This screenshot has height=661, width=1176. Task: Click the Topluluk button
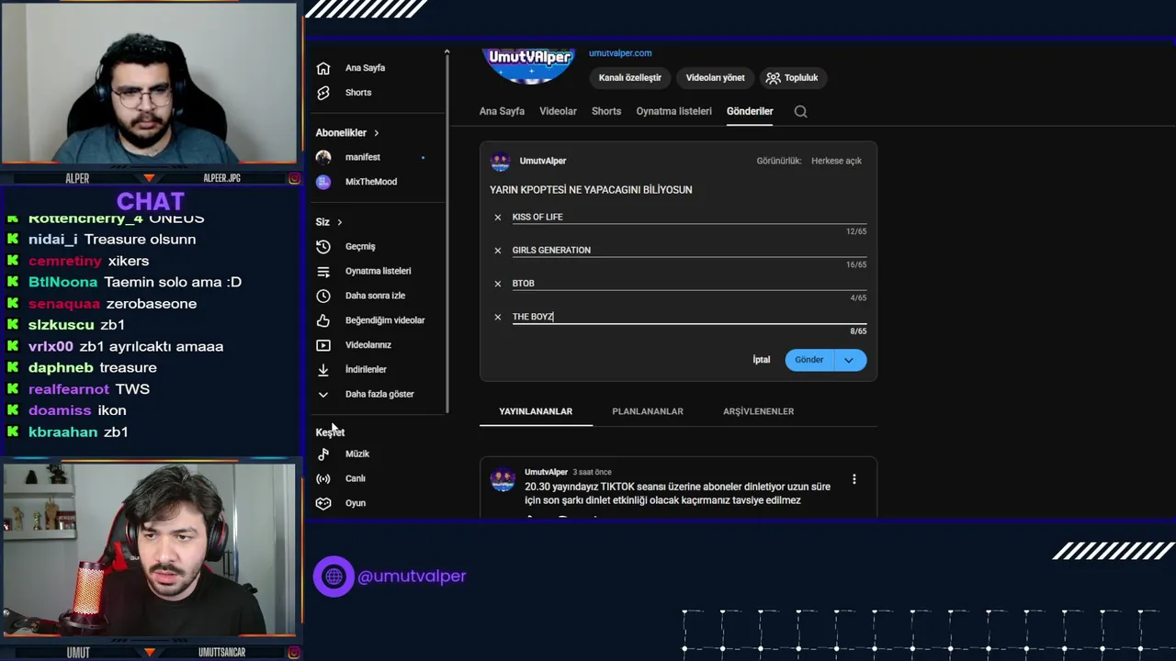click(x=792, y=78)
